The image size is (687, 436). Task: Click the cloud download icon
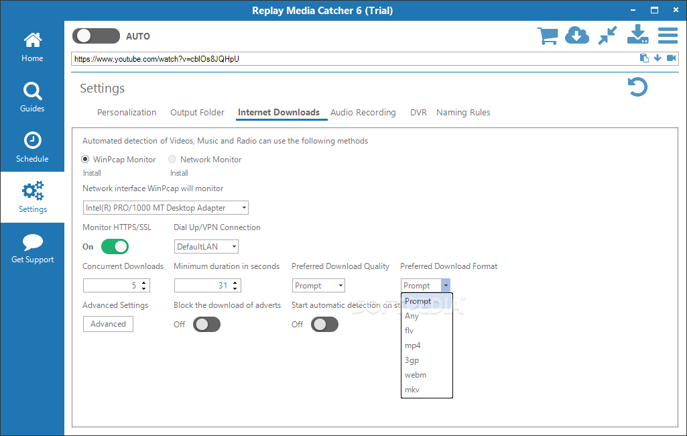coord(577,36)
